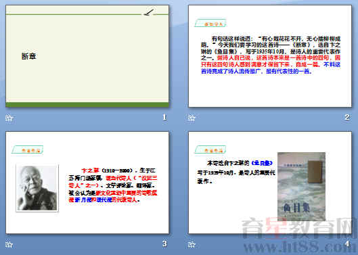Click slide number 3 label
The width and height of the screenshot is (358, 255).
click(164, 244)
